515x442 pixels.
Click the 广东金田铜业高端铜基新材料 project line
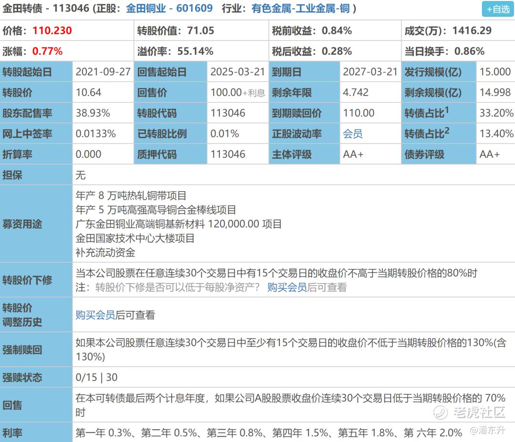click(179, 224)
